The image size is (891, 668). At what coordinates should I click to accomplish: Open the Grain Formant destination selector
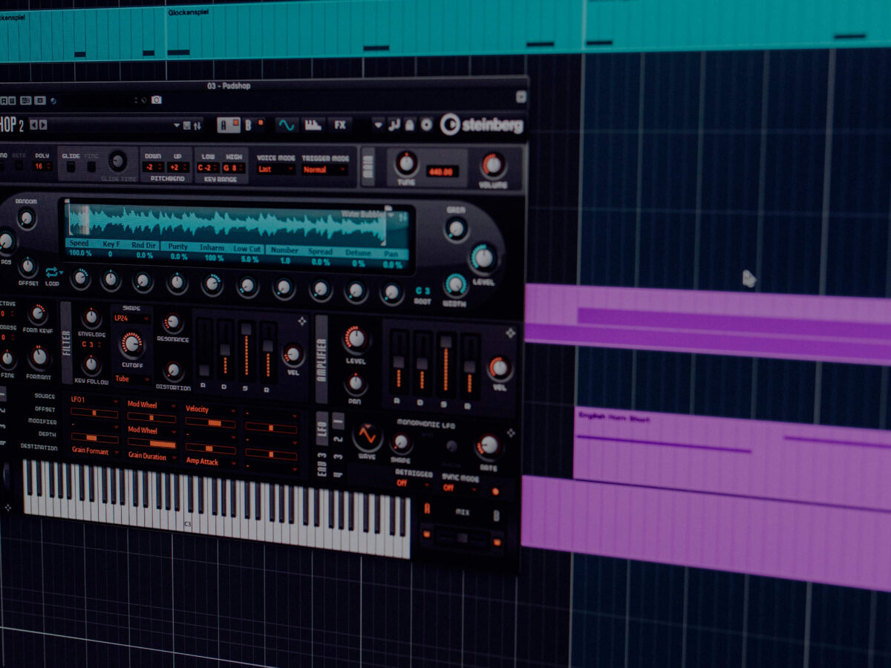tap(94, 450)
